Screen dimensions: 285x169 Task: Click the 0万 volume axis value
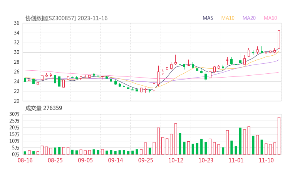(16, 154)
